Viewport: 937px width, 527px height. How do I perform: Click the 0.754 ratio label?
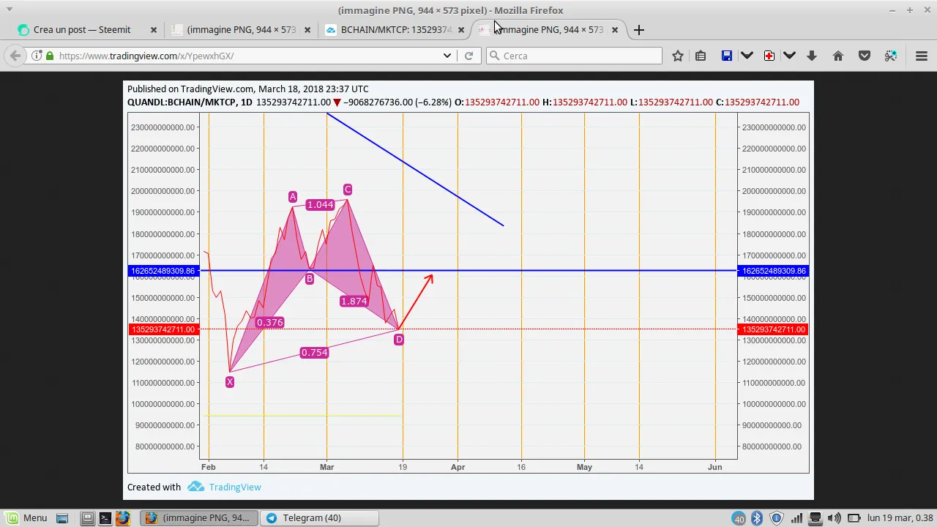(x=315, y=353)
